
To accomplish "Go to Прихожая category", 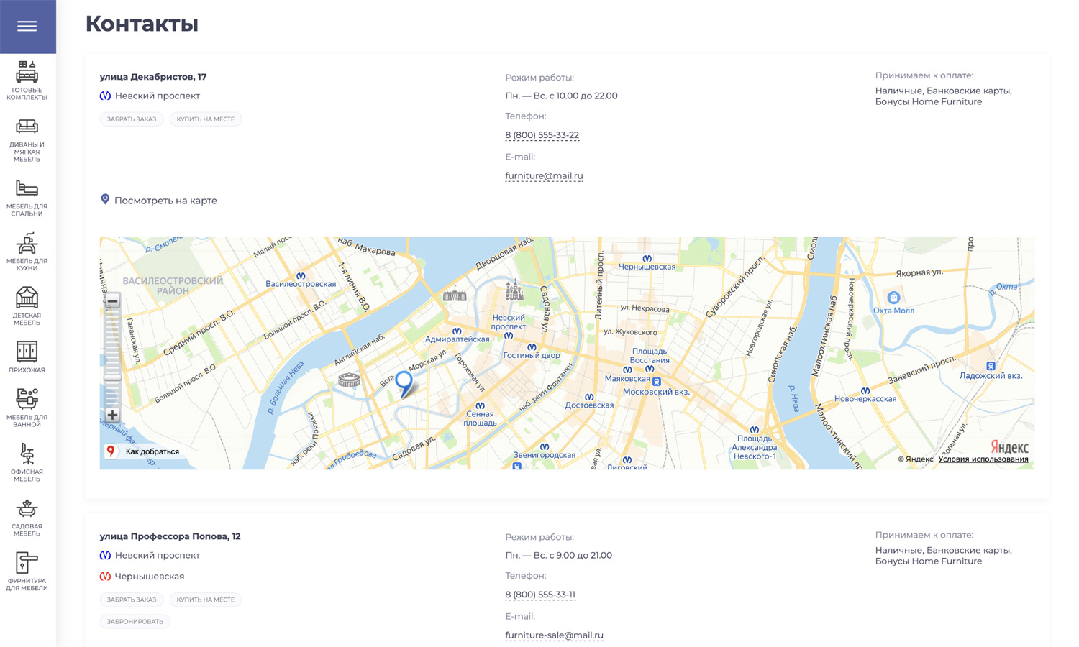I will pyautogui.click(x=27, y=357).
